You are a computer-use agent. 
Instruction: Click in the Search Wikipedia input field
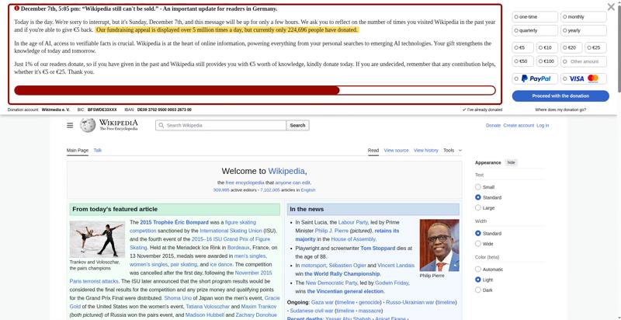(x=225, y=125)
